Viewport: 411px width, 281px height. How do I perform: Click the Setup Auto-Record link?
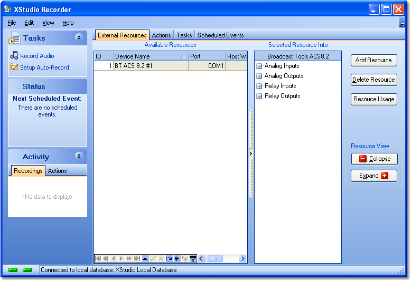coord(44,67)
